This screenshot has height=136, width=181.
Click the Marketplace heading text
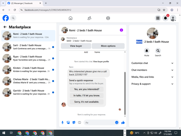[20, 27]
